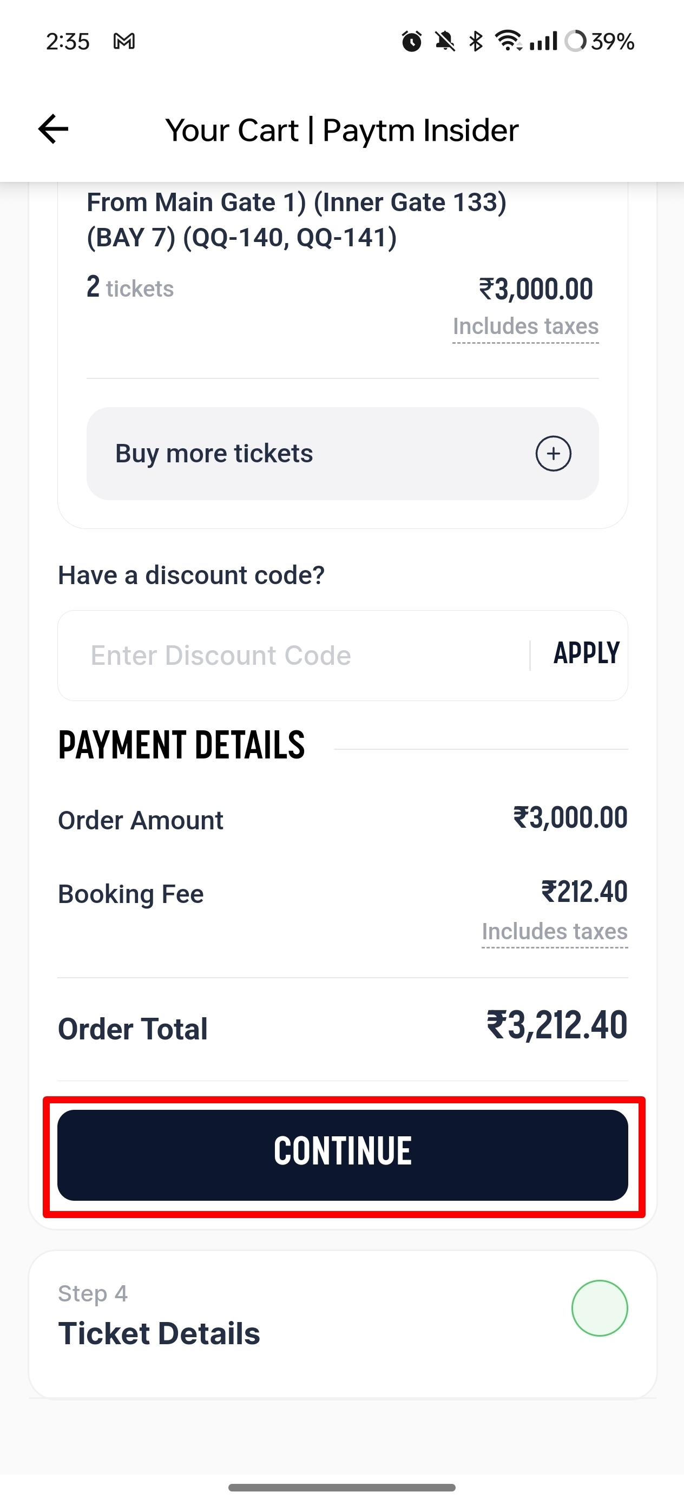The image size is (684, 1505).
Task: Tap Includes taxes under Booking Fee
Action: (554, 932)
